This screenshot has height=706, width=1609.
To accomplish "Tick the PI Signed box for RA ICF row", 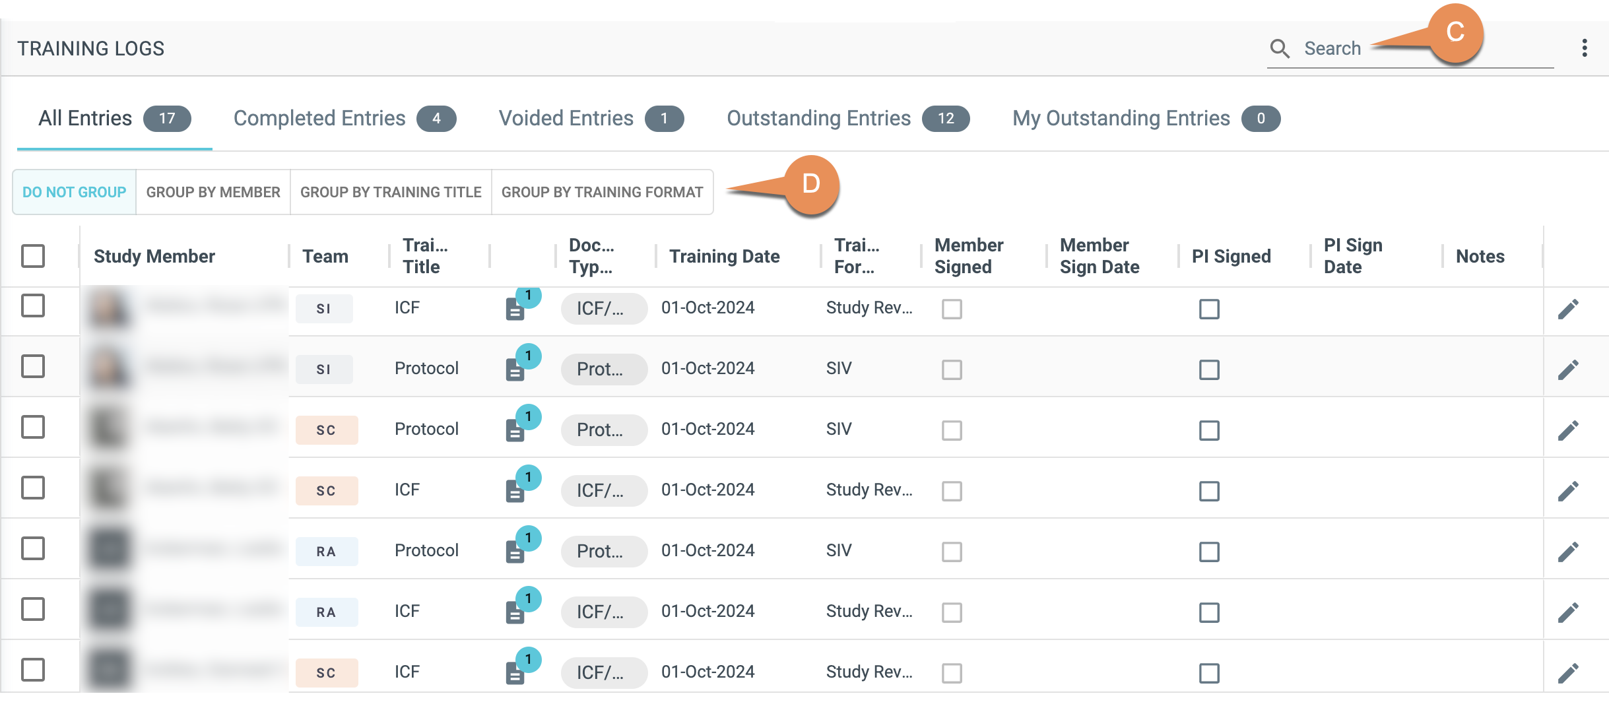I will pos(1209,612).
